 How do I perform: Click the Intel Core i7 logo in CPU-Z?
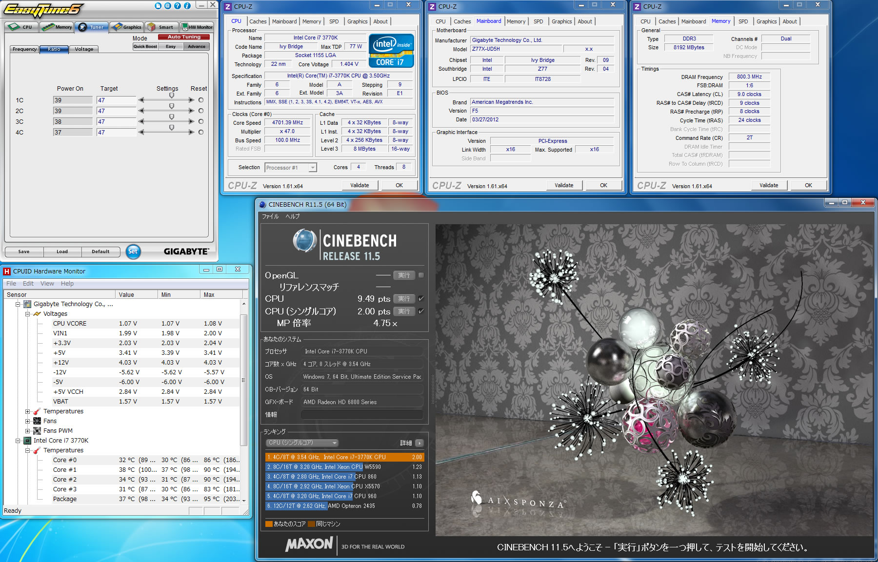coord(391,50)
